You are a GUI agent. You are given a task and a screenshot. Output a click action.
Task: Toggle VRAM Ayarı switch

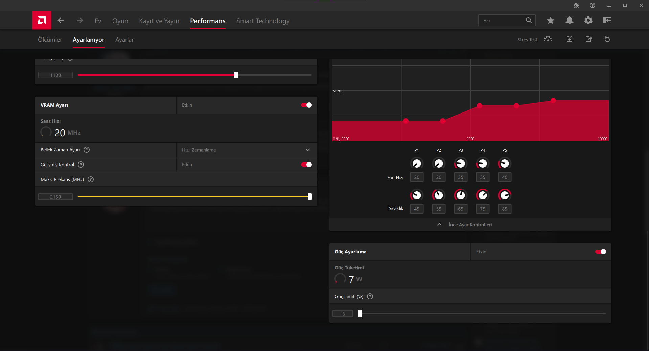point(306,105)
